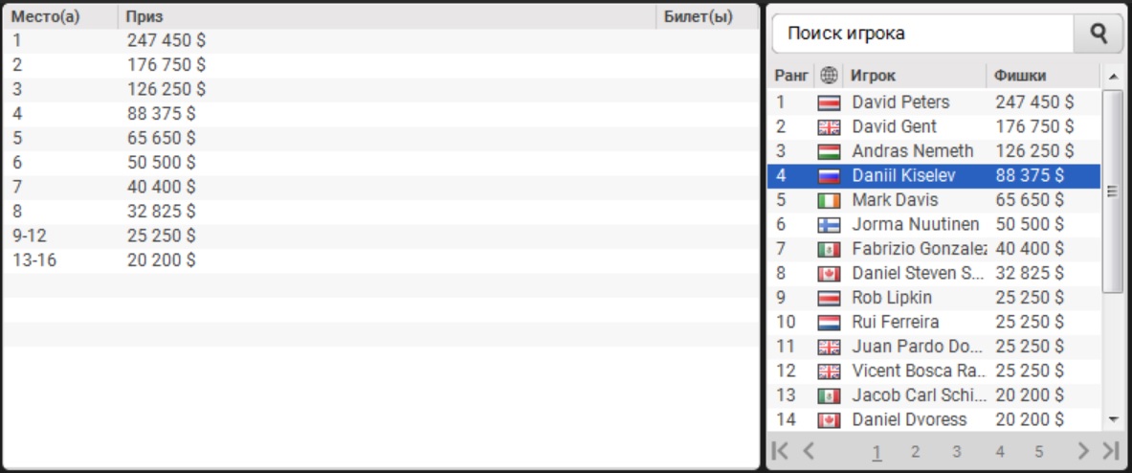1132x473 pixels.
Task: Sort player list by Ранг column
Action: coord(791,76)
